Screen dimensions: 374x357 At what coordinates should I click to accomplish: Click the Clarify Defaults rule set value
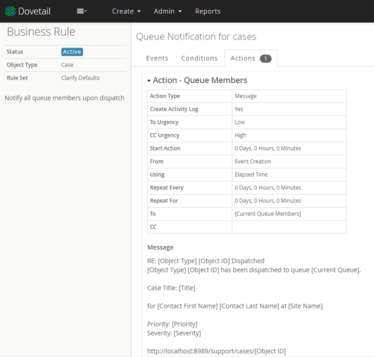(x=80, y=78)
